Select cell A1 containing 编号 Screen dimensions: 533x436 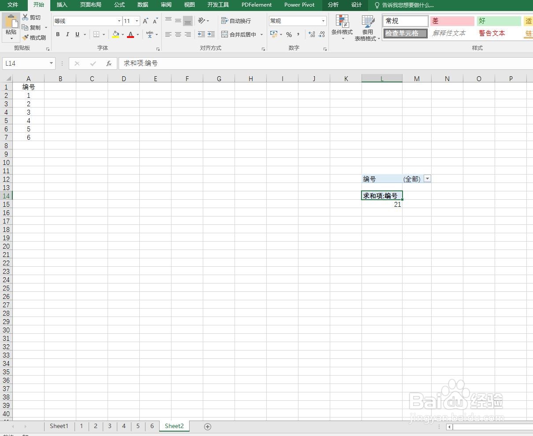click(x=29, y=87)
